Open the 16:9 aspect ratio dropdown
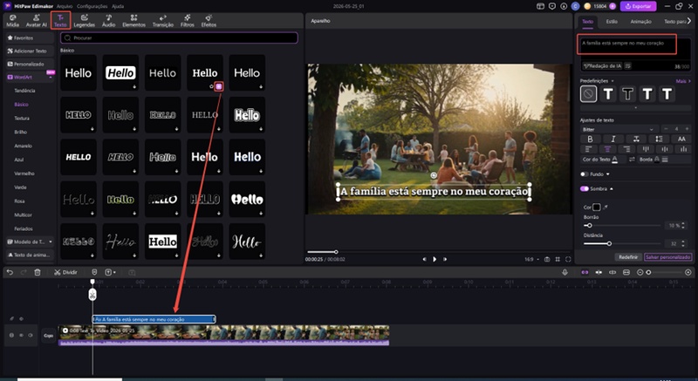 point(532,259)
